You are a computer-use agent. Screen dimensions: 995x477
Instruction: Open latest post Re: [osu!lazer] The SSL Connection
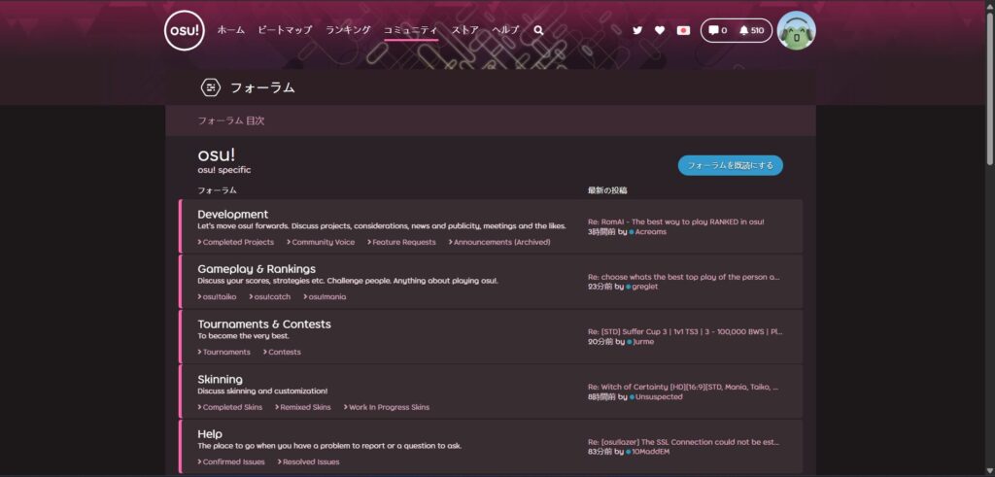[x=683, y=442]
